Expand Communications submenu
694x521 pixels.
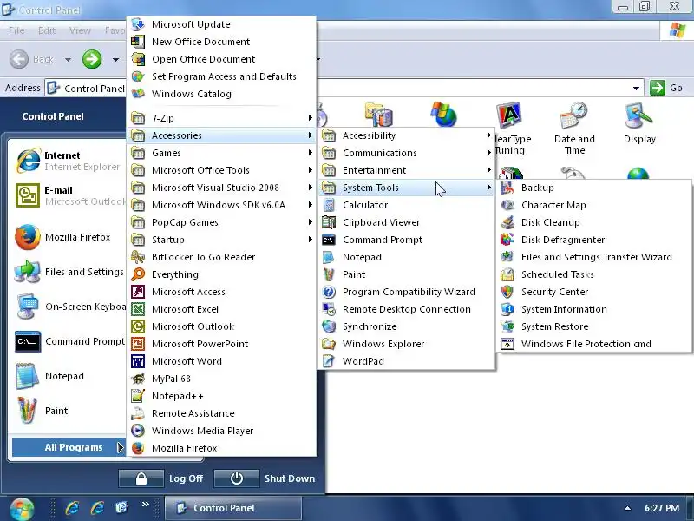tap(406, 153)
